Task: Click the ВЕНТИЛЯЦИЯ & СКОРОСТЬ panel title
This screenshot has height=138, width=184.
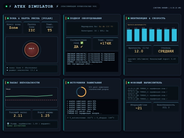Action: 148,18
